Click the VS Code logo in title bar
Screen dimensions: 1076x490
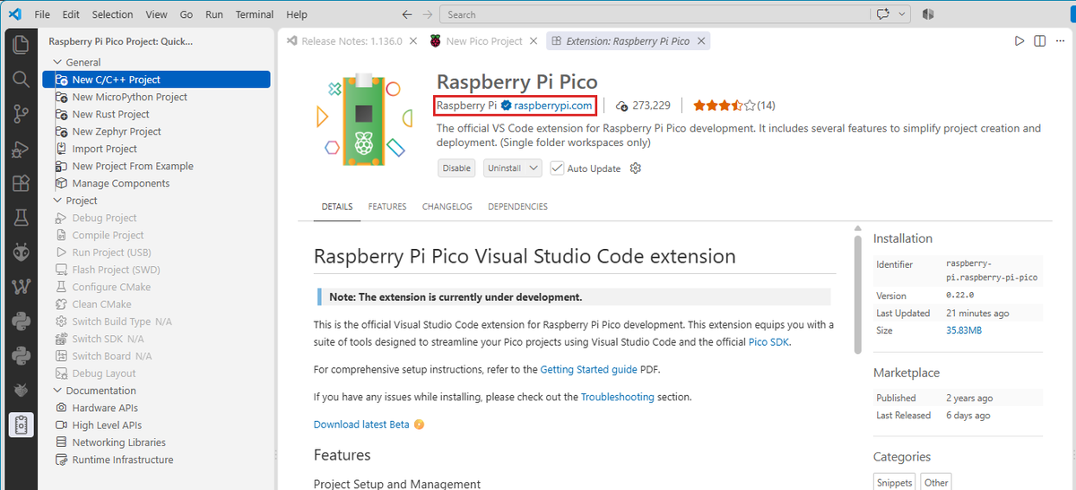click(x=13, y=14)
